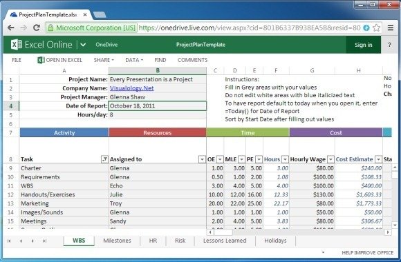Image resolution: width=401 pixels, height=262 pixels.
Task: Close the ProjectPlanTemplate.xlsx browser tab
Action: tap(85, 14)
